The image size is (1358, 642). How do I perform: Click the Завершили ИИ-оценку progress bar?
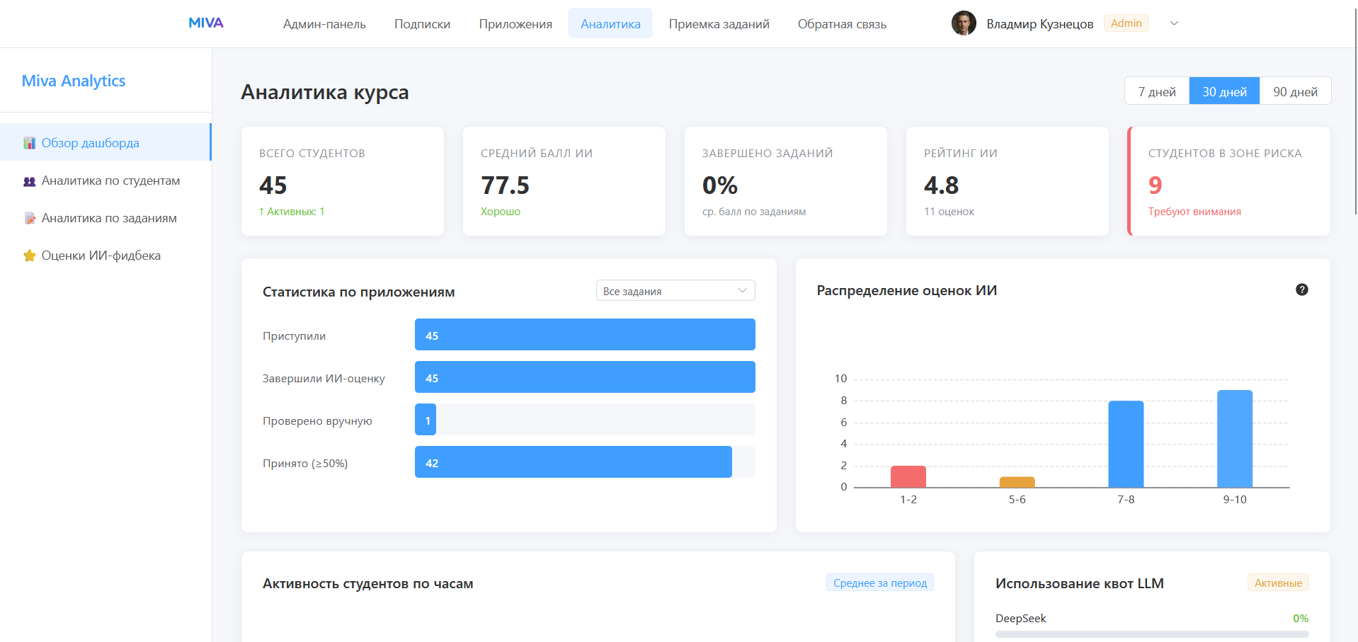coord(585,377)
